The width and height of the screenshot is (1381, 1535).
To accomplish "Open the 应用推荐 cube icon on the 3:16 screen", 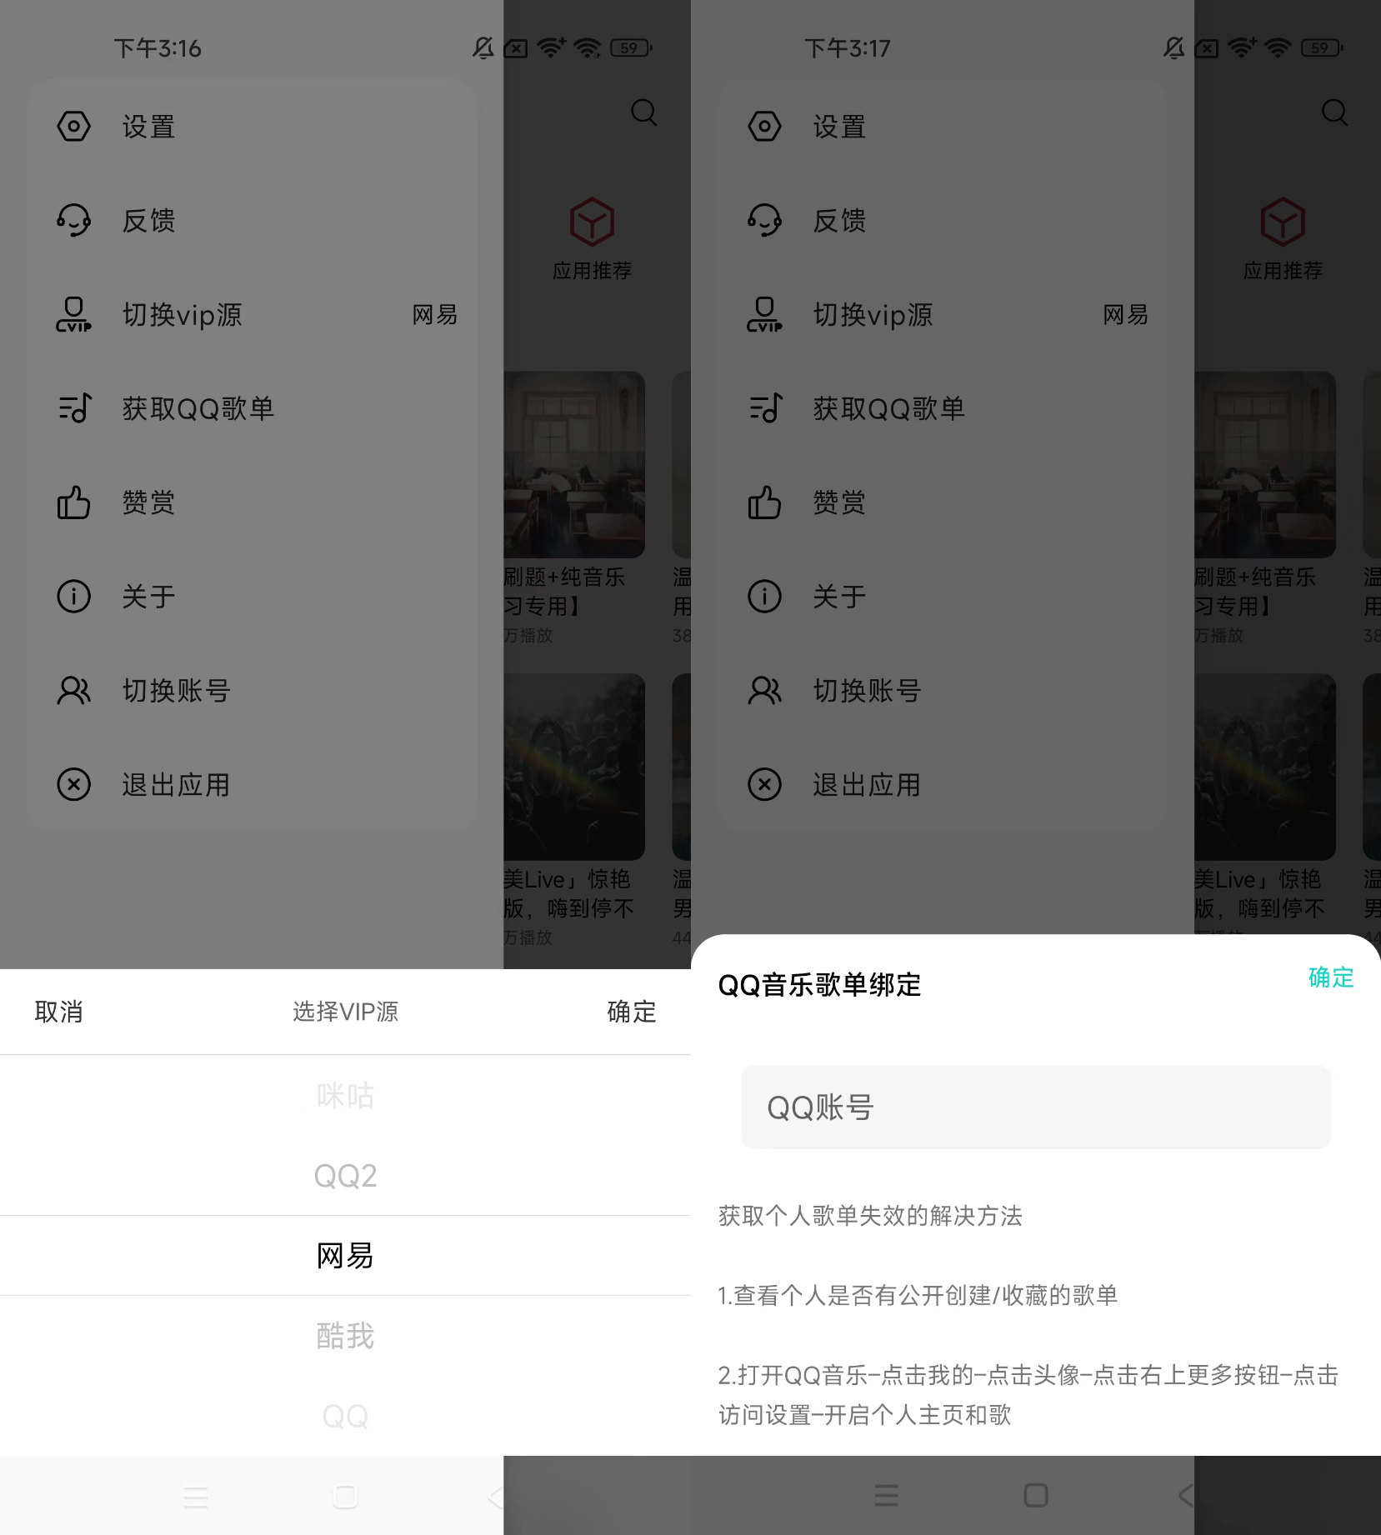I will click(592, 223).
